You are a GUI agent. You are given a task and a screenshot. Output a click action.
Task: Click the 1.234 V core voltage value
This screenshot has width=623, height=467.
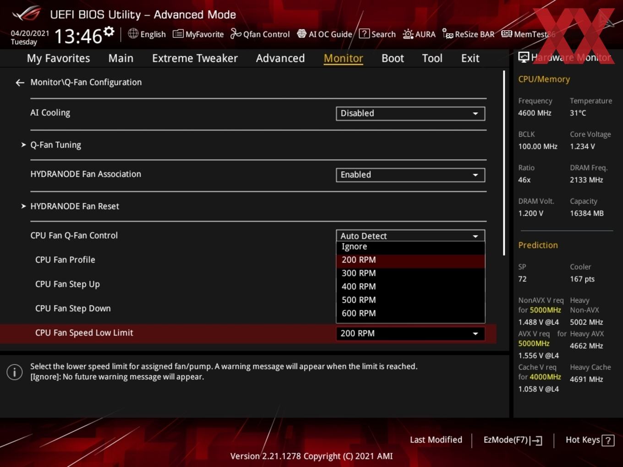pyautogui.click(x=582, y=147)
